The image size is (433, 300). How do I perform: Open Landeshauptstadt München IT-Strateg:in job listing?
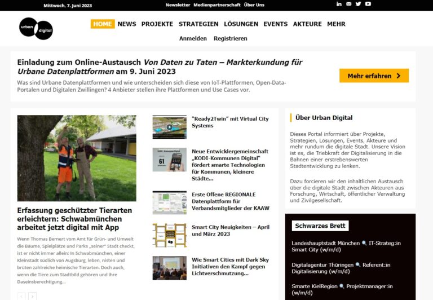[346, 246]
